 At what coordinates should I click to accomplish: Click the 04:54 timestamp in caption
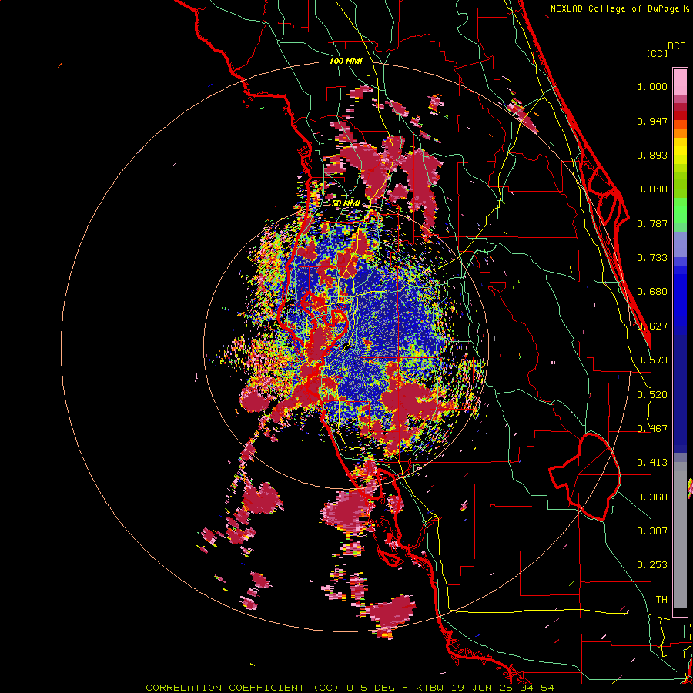(536, 688)
